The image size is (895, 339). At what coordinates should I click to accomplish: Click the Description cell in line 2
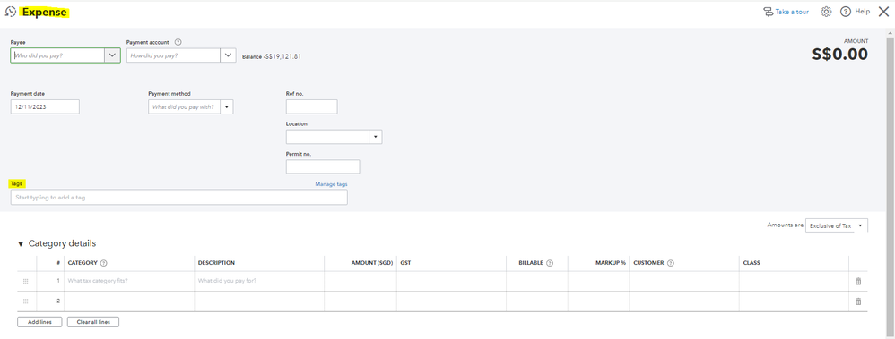[x=260, y=301]
